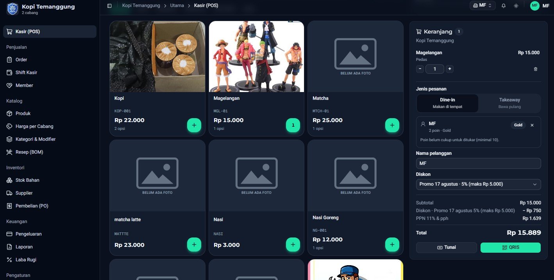Navigate to Produk catalog

(50, 113)
